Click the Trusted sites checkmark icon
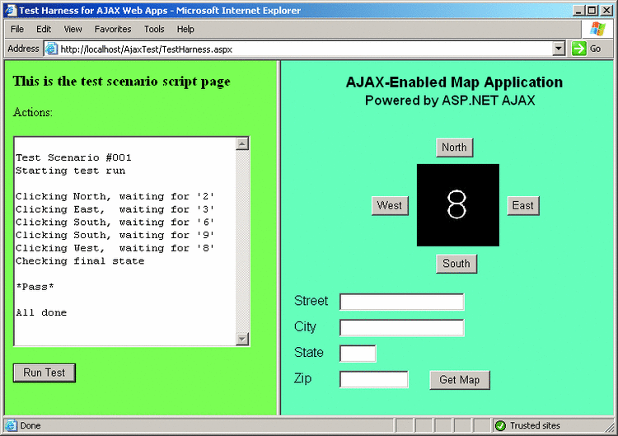The height and width of the screenshot is (436, 618). coord(500,426)
